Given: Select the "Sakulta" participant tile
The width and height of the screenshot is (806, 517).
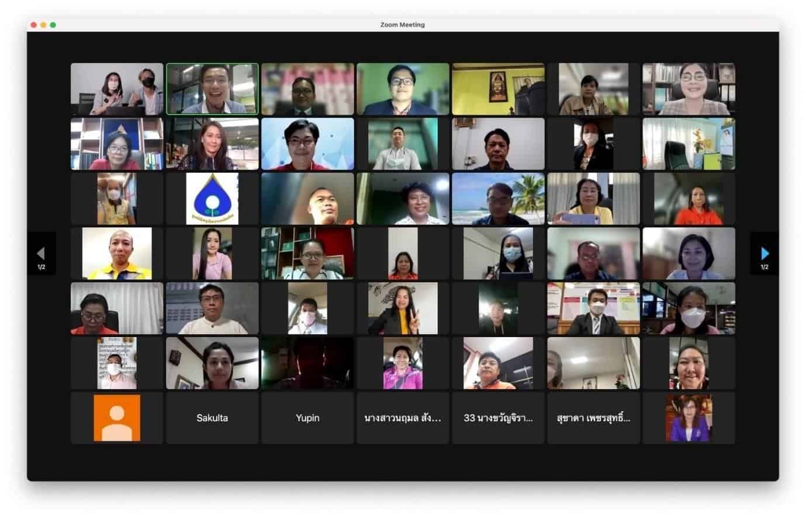Looking at the screenshot, I should [x=212, y=418].
